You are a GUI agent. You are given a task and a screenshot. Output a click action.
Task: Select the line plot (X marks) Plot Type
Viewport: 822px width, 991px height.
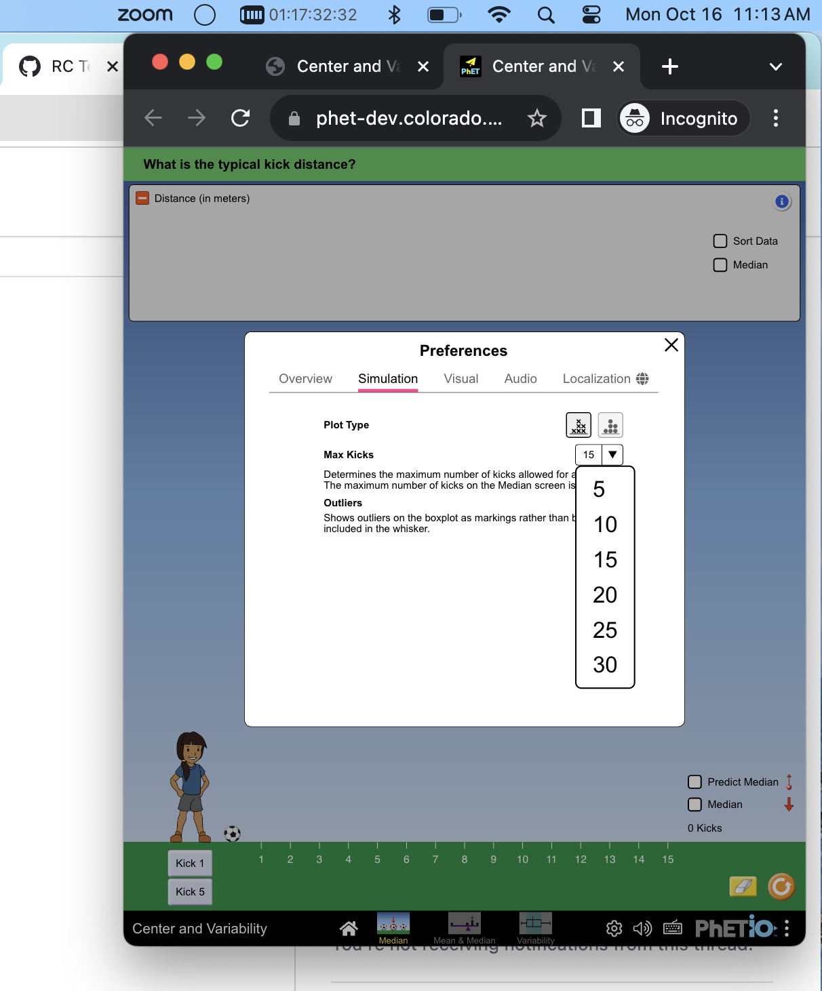pyautogui.click(x=579, y=425)
